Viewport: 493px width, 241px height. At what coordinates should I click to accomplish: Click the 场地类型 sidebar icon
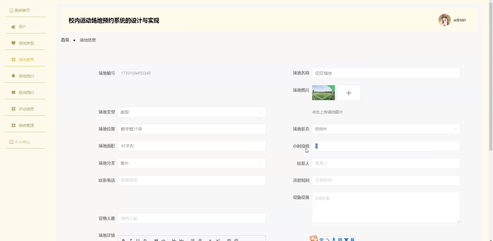[13, 43]
